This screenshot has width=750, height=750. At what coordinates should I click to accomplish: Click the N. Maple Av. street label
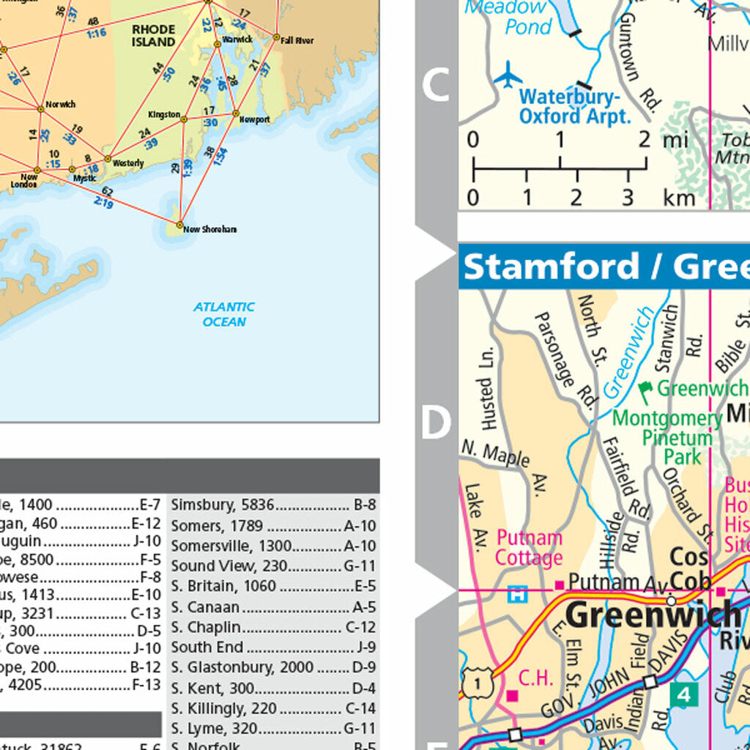tap(506, 467)
